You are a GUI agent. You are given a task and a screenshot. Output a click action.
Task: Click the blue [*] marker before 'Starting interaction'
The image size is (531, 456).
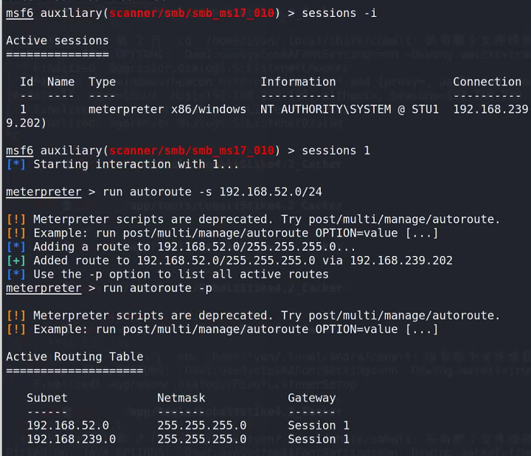[16, 165]
